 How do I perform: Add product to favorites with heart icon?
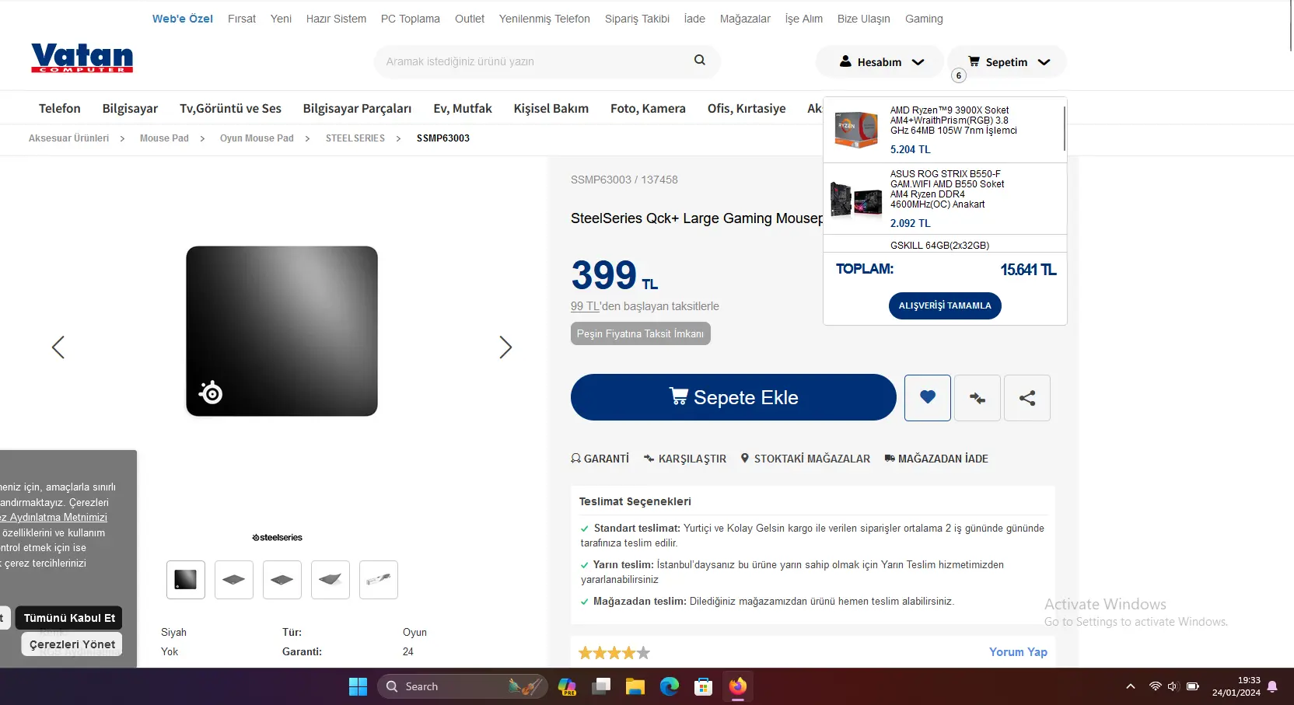pyautogui.click(x=928, y=397)
